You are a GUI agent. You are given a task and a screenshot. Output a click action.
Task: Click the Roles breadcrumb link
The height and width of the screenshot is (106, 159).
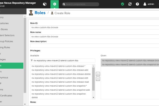pos(40,13)
